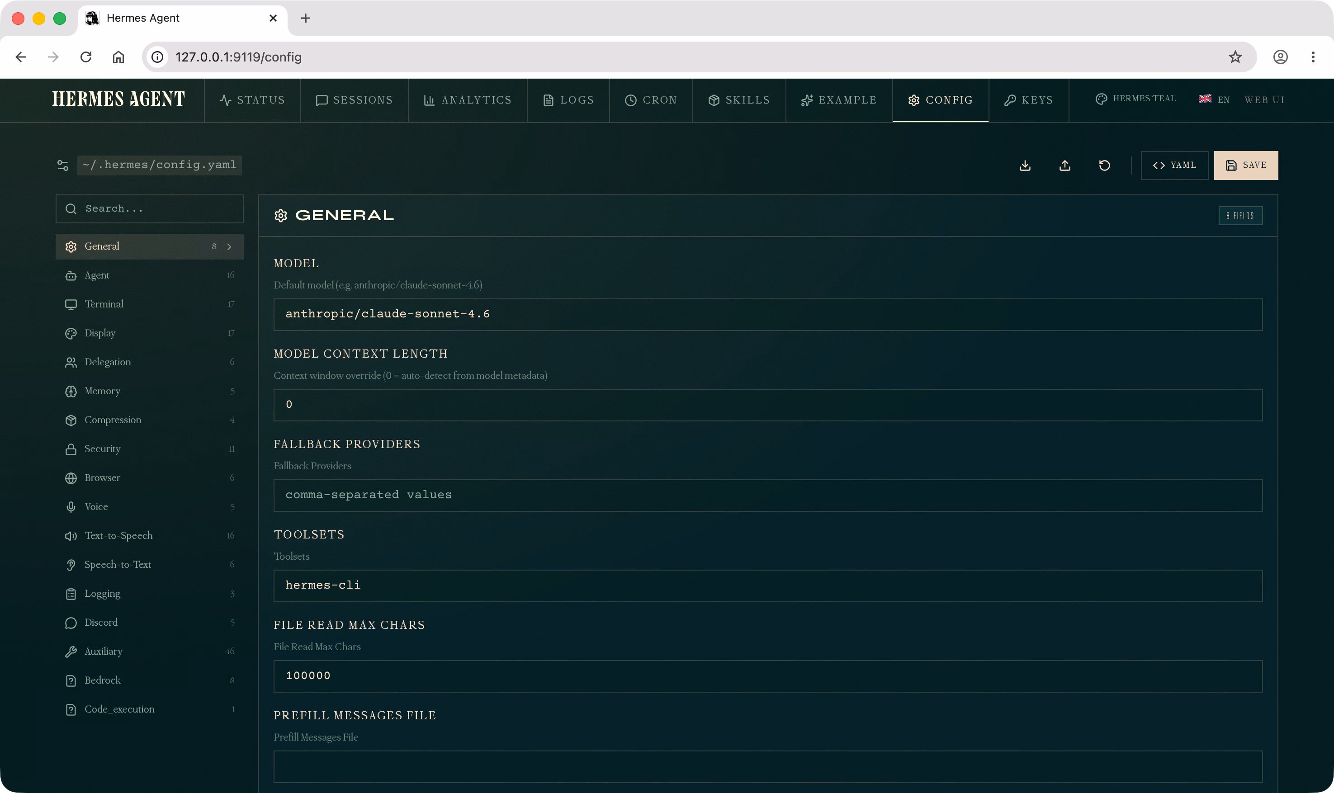Toggle the YAML editor view
The height and width of the screenshot is (793, 1334).
(1174, 165)
